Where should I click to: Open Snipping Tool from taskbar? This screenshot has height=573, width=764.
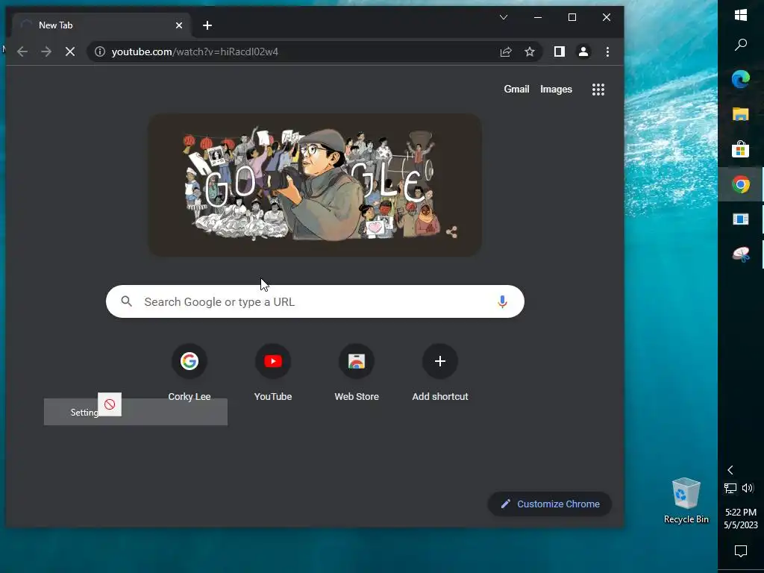click(741, 254)
